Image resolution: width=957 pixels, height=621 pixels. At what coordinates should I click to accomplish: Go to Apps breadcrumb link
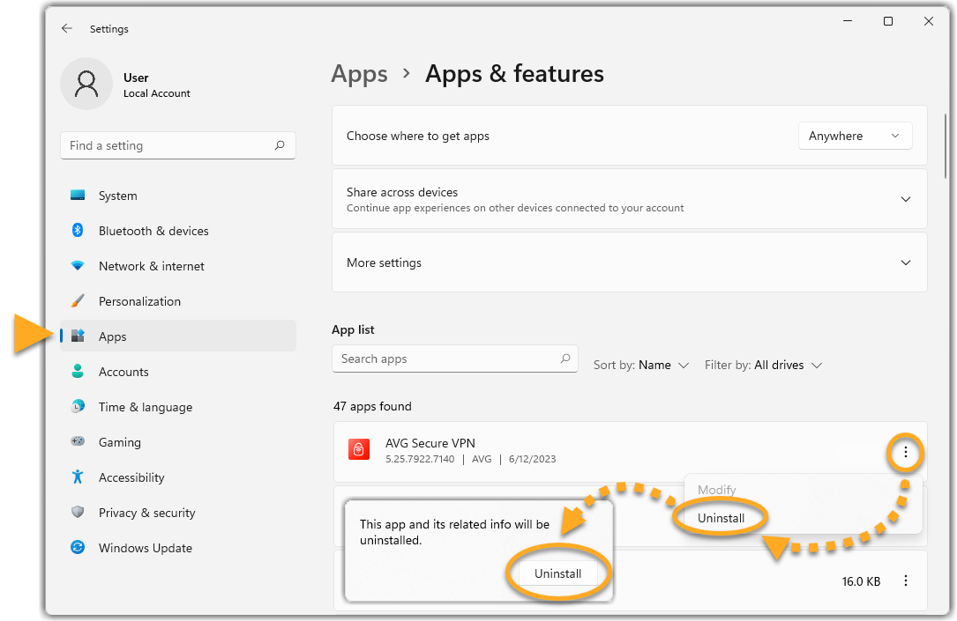[x=359, y=74]
